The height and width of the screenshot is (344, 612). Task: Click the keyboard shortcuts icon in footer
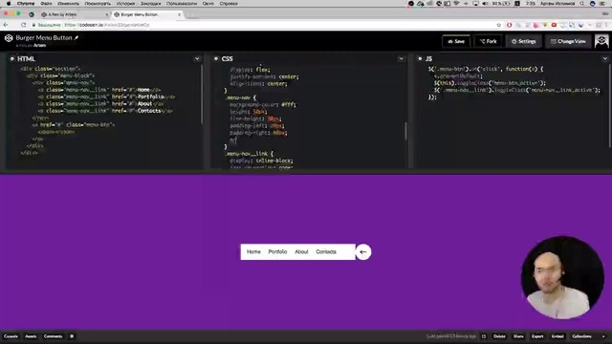pos(72,336)
